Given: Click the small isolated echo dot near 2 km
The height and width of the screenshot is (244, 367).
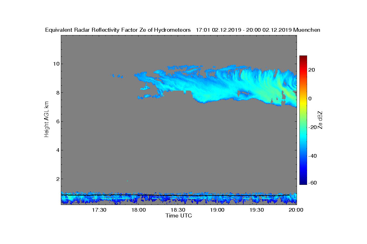Looking at the screenshot, I should 127,181.
